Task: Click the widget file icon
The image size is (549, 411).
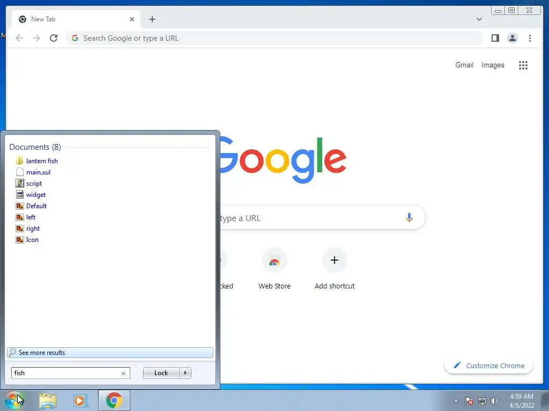Action: [20, 194]
